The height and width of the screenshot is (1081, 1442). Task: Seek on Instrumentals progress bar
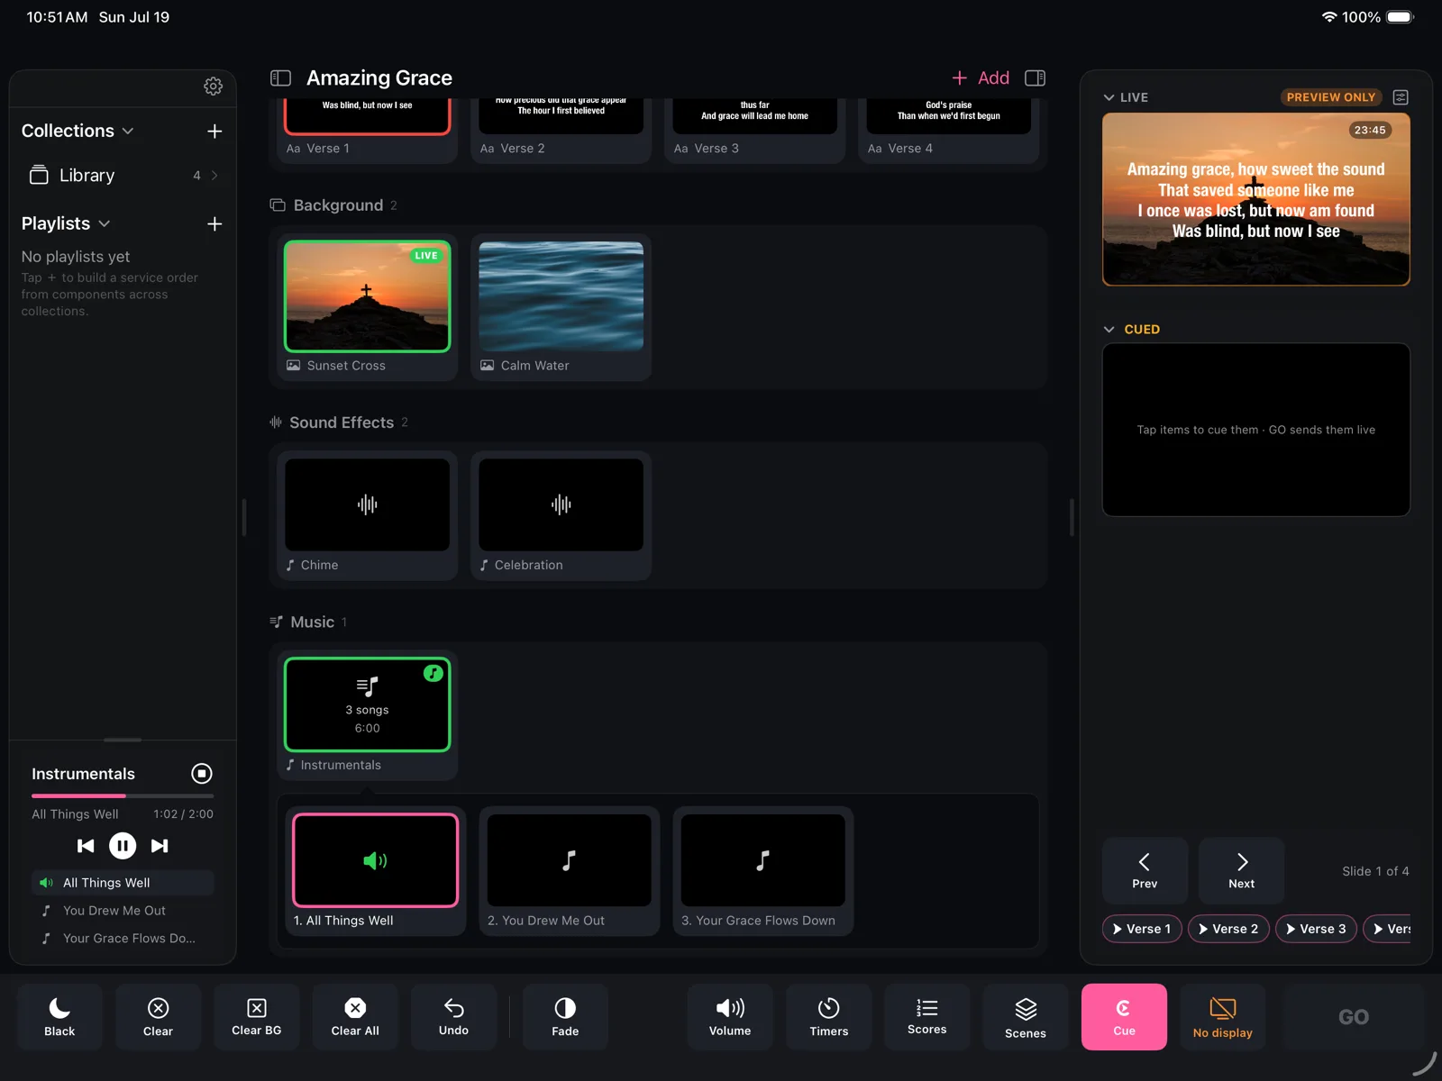click(x=123, y=795)
